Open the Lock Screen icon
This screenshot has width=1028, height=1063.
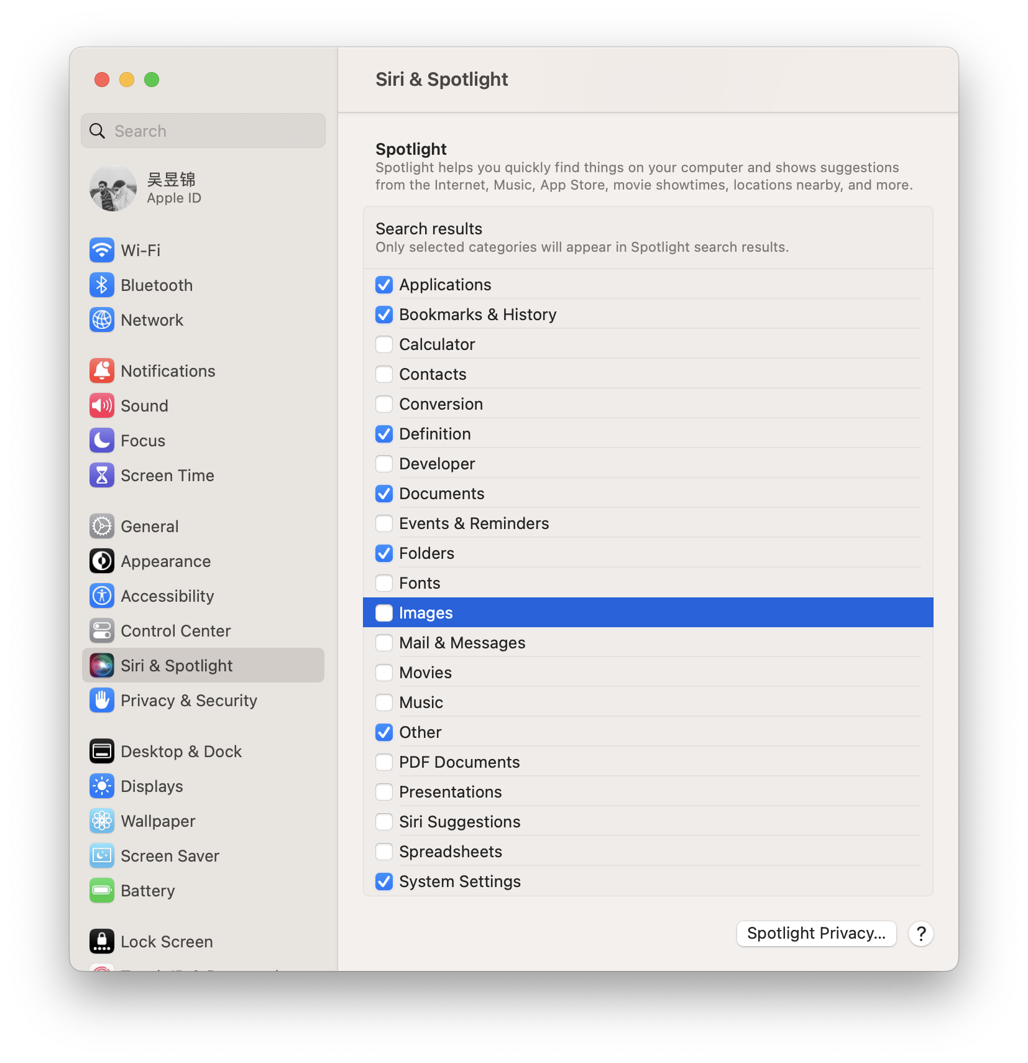coord(102,941)
